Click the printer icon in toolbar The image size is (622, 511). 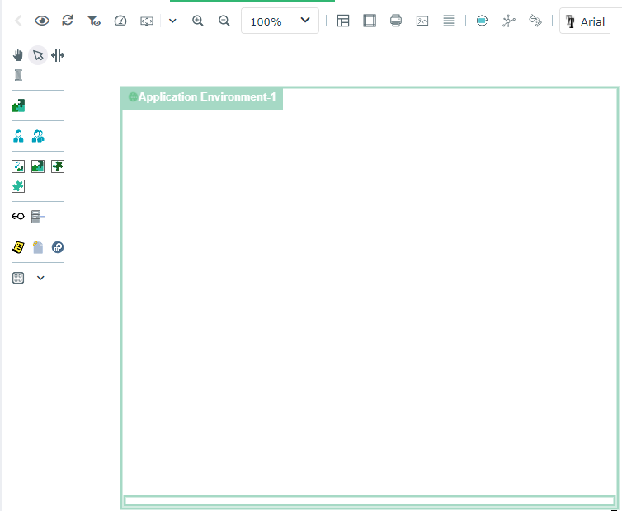click(396, 21)
